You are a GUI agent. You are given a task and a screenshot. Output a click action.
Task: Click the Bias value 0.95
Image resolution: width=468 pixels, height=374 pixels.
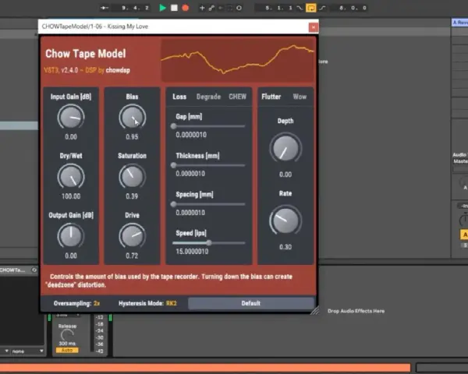click(x=132, y=137)
